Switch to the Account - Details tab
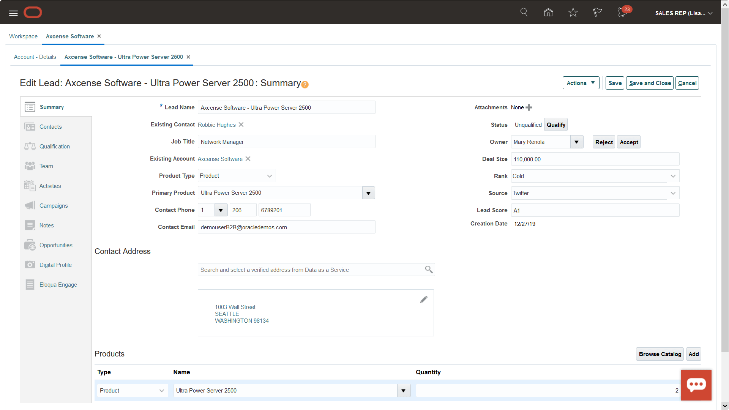 coord(35,57)
